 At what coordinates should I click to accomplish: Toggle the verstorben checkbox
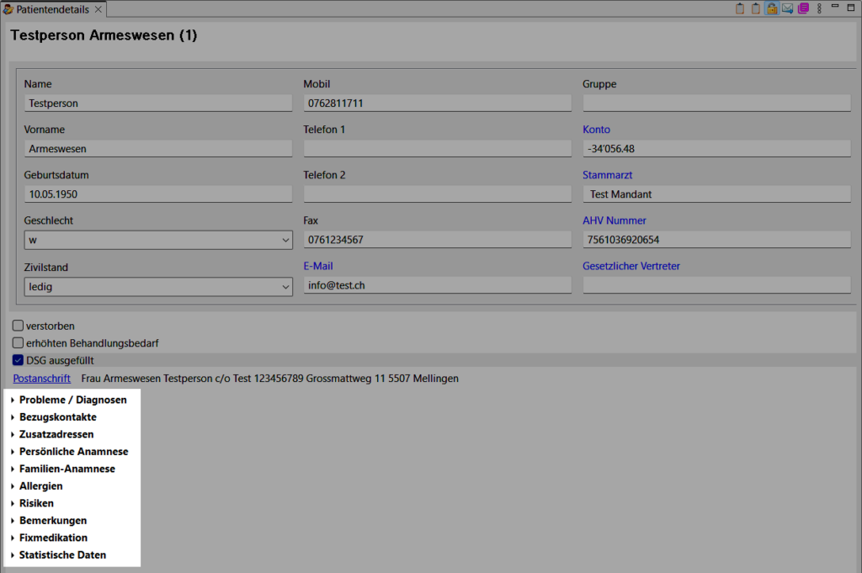click(19, 326)
